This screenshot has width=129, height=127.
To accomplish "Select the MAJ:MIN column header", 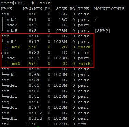I will [x=33, y=9].
